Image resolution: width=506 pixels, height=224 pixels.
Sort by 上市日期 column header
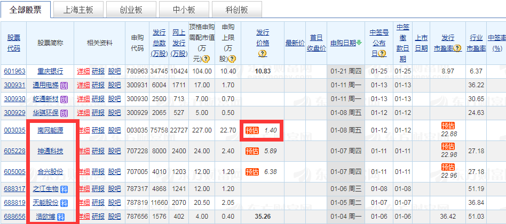[421, 43]
